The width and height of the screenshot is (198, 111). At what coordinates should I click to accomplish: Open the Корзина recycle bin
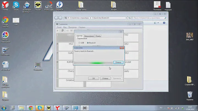(x=190, y=95)
